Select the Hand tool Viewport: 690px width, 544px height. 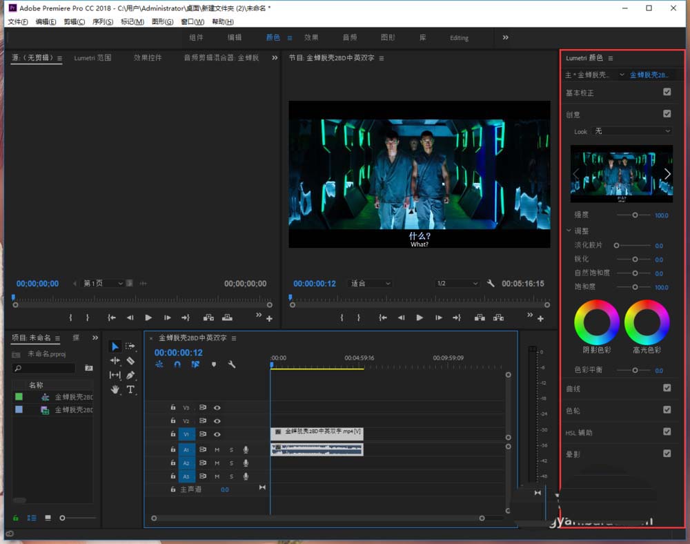(115, 389)
